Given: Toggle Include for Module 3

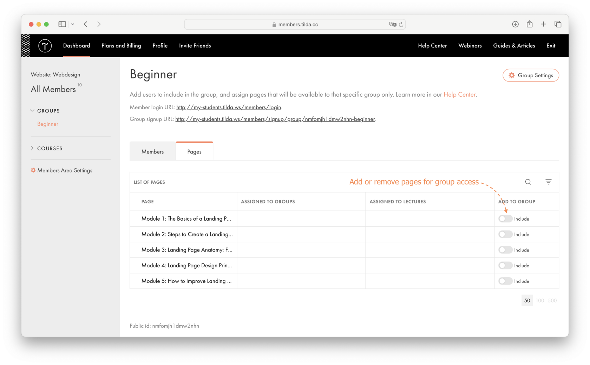Looking at the screenshot, I should click(505, 250).
